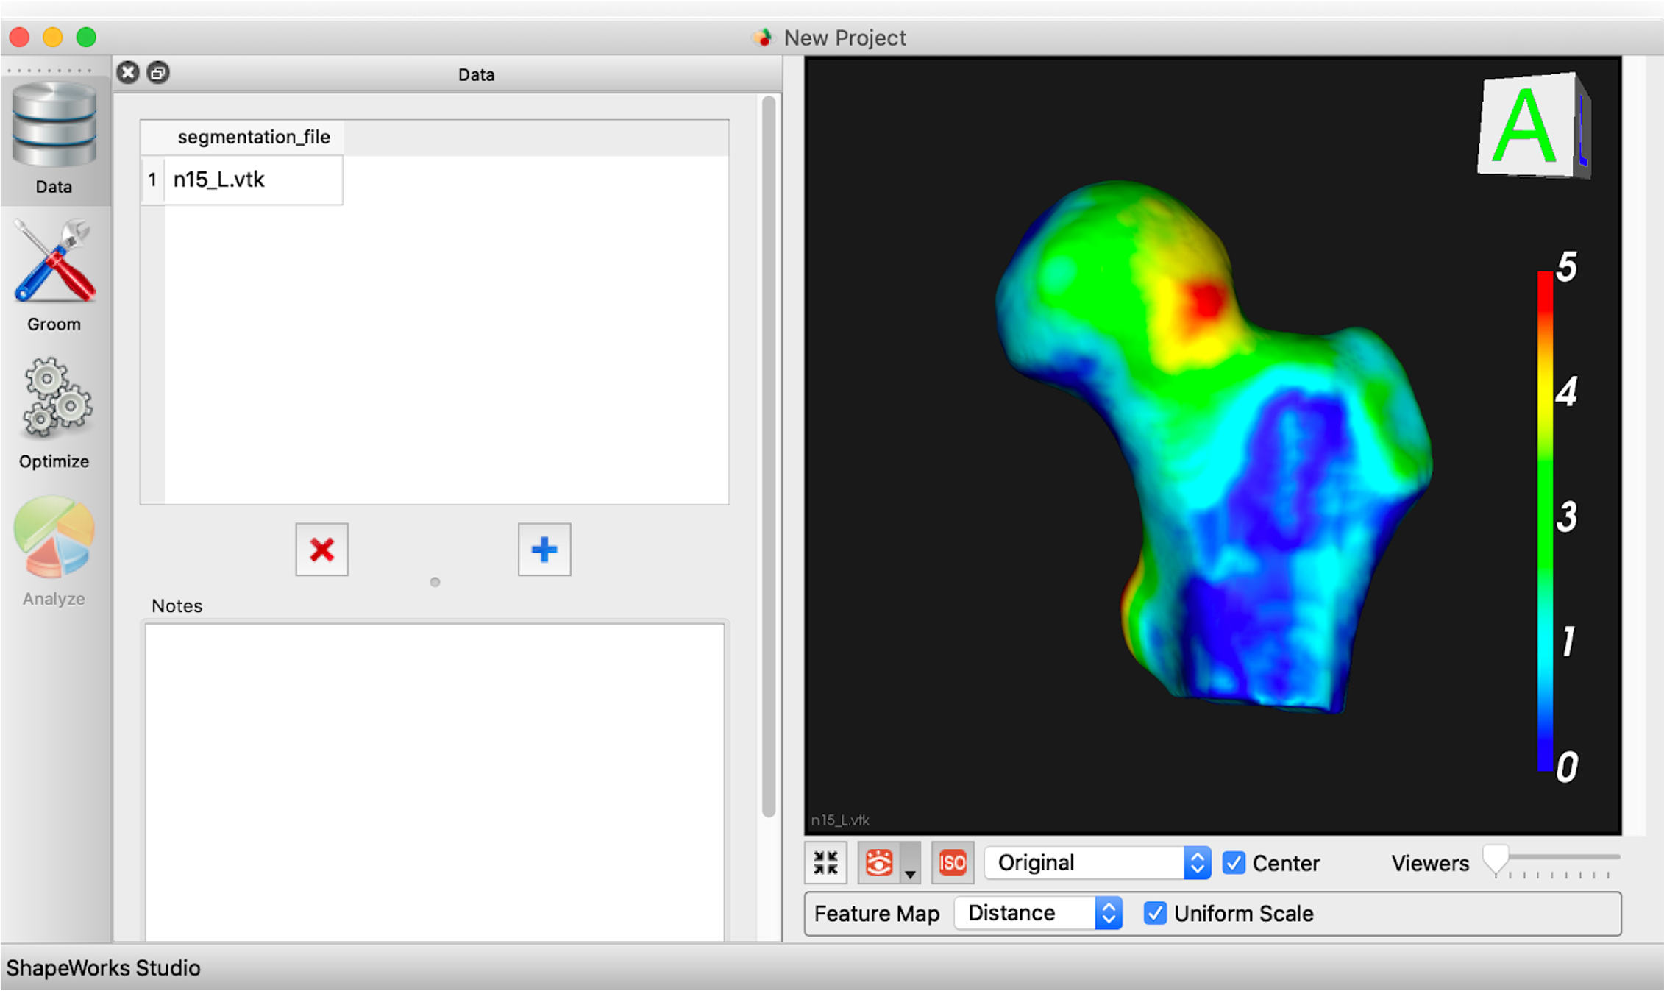Viewport: 1664px width, 991px height.
Task: Click the macOS yellow minimize button
Action: click(x=52, y=37)
